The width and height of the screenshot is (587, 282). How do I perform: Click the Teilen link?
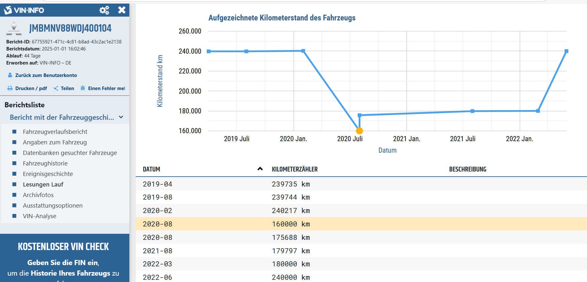(67, 88)
